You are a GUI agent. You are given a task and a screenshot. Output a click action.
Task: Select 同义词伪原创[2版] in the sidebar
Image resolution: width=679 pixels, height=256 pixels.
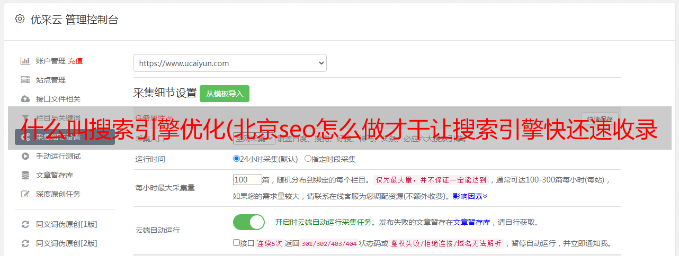click(x=67, y=243)
